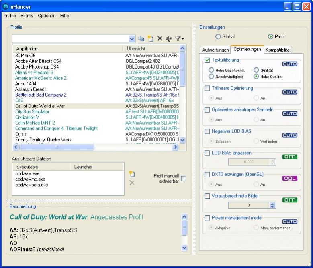
Task: Click AUTO badge next to Texturfilterung
Action: [290, 64]
